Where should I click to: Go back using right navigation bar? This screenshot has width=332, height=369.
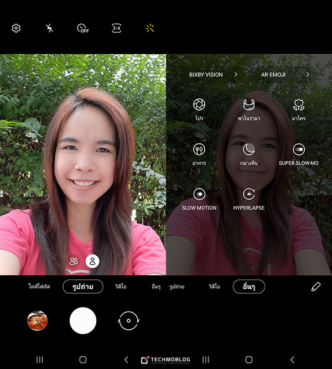[292, 360]
